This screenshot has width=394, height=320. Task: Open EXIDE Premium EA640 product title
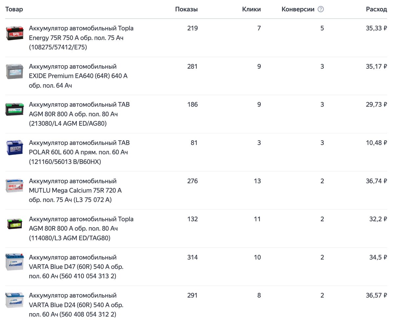coord(78,76)
